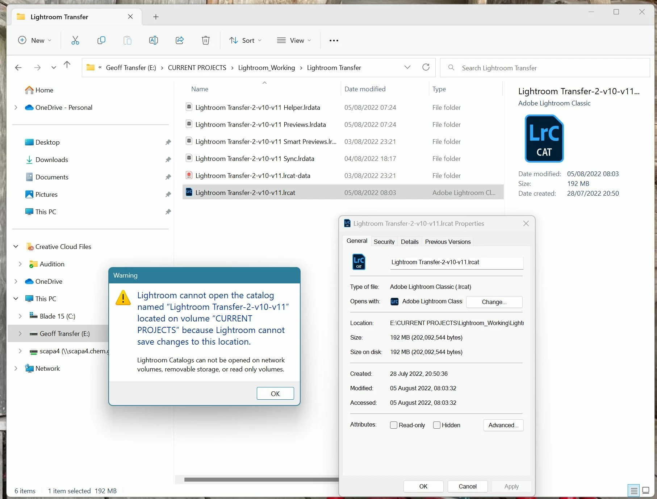This screenshot has height=499, width=657.
Task: Select the Helper.lrdata folder
Action: click(343, 107)
